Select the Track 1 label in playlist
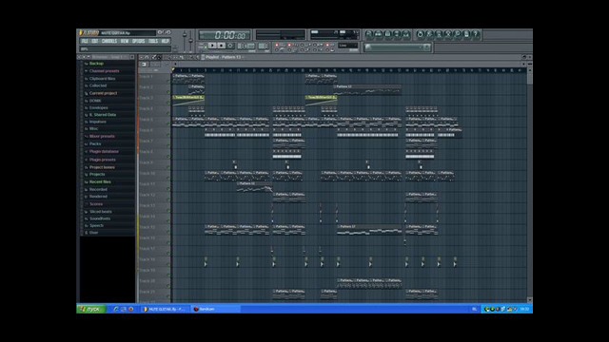This screenshot has height=342, width=609. 147,76
